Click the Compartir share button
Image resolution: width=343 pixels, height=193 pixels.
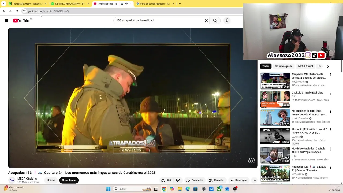pos(195,180)
